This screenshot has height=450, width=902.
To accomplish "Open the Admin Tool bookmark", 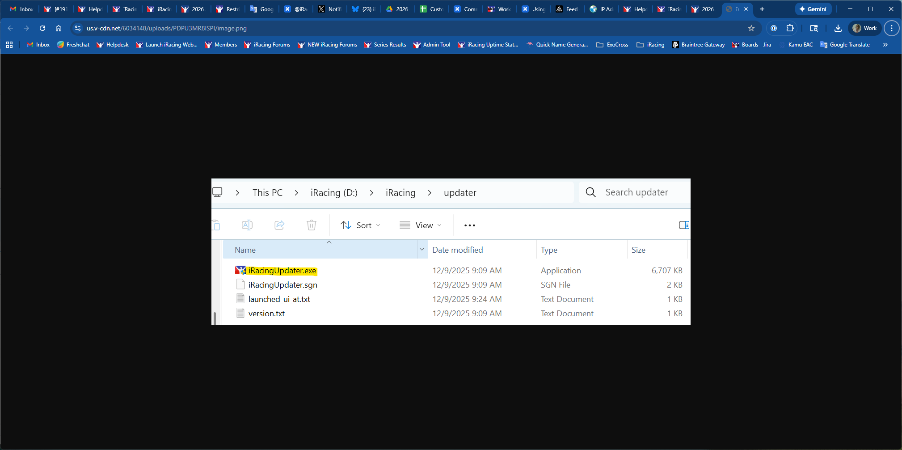I will 432,45.
